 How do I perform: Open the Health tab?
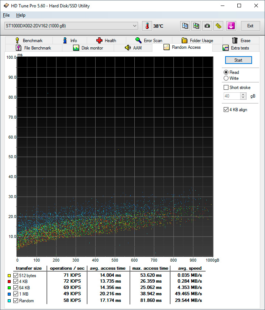coord(106,41)
